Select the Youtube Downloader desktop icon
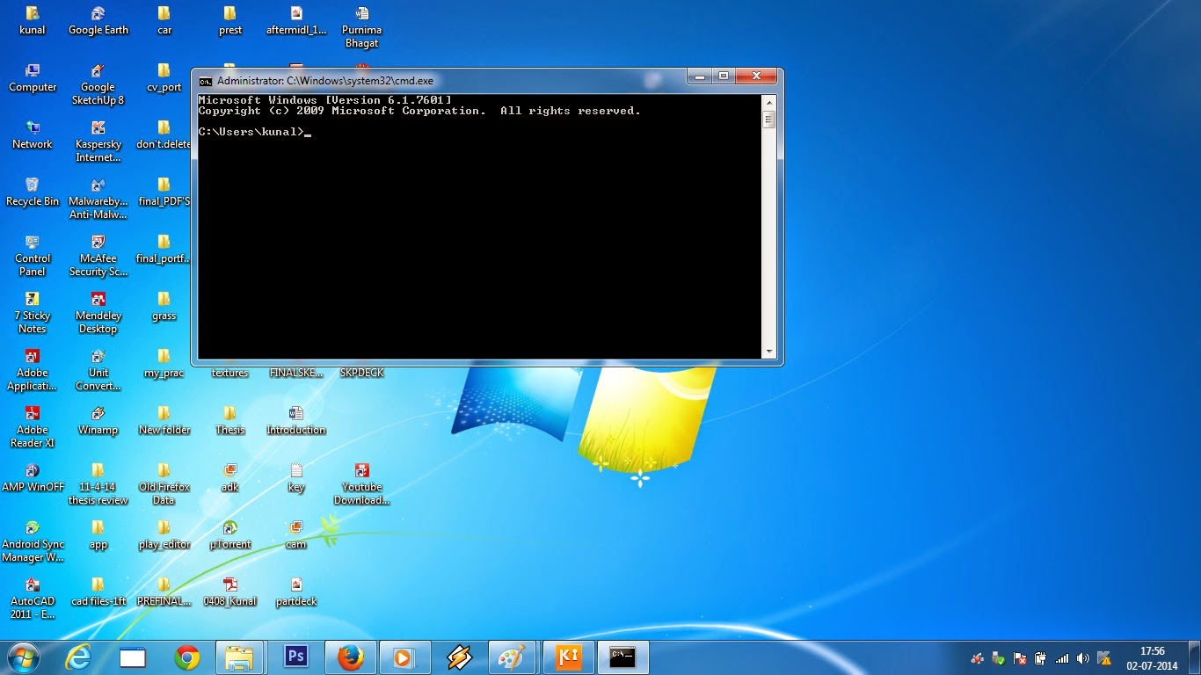Screen dimensions: 1201x675 pyautogui.click(x=362, y=484)
